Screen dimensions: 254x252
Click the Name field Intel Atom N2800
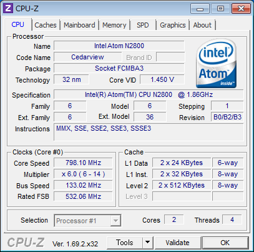click(119, 46)
